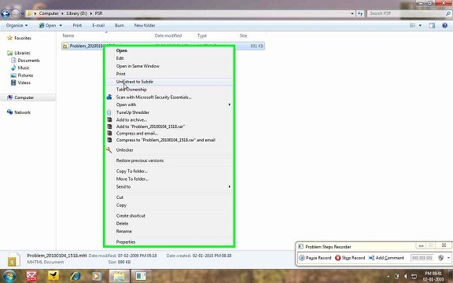453x283 pixels.
Task: Expand the Open button dropdown arrow
Action: point(61,25)
